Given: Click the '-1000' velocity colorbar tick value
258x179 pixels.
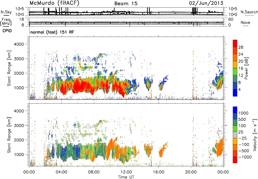Looking at the screenshot, I should pos(245,157).
